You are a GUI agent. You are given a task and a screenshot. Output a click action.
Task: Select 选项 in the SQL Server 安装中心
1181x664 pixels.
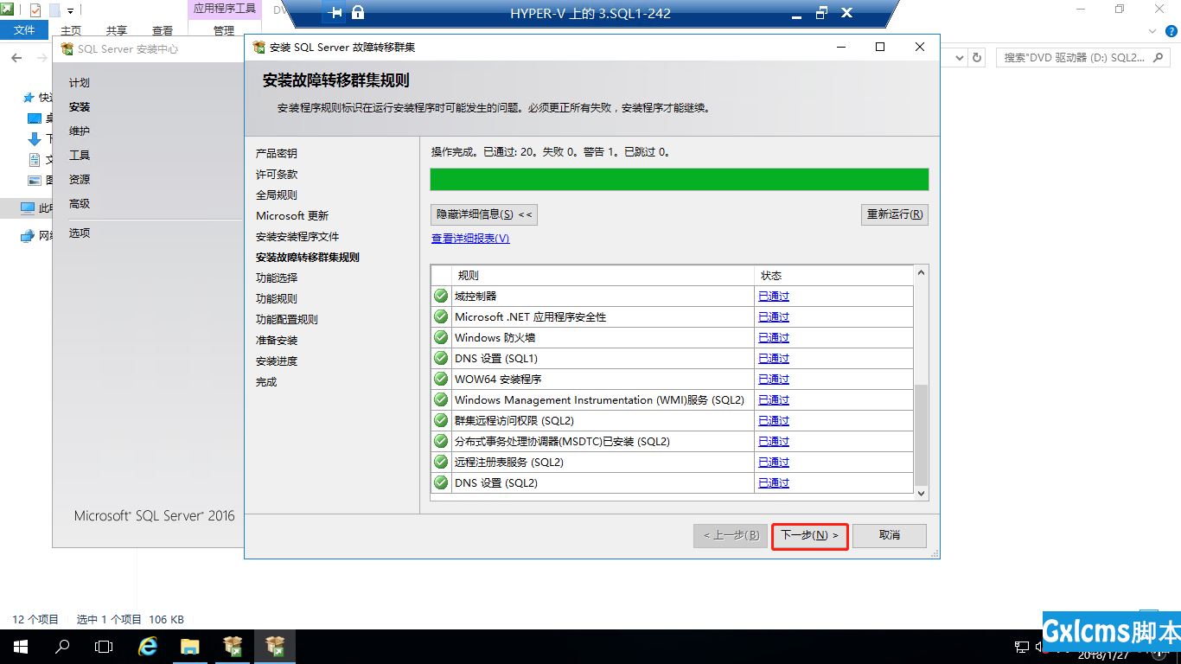coord(80,233)
